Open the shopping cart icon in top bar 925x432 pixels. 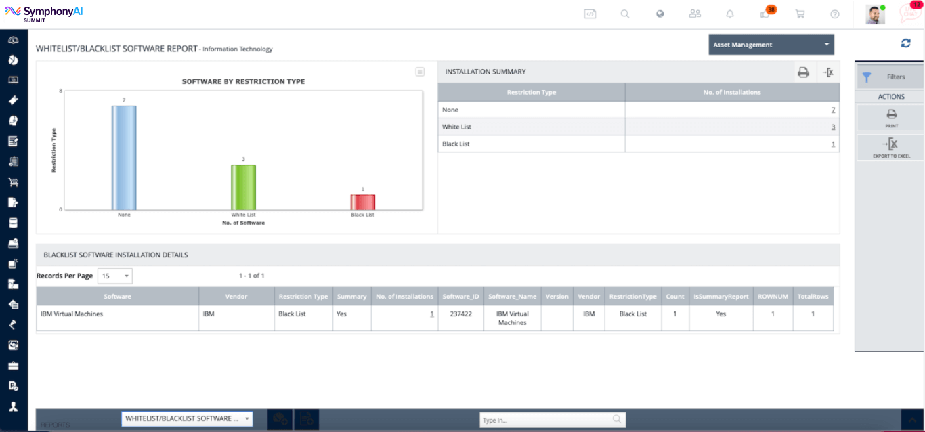pyautogui.click(x=800, y=14)
